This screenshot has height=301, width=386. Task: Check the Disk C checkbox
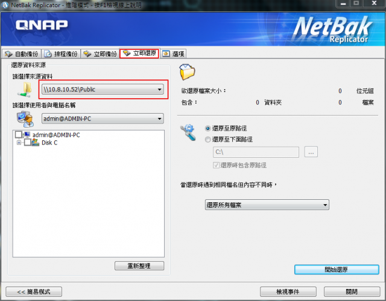(x=28, y=142)
